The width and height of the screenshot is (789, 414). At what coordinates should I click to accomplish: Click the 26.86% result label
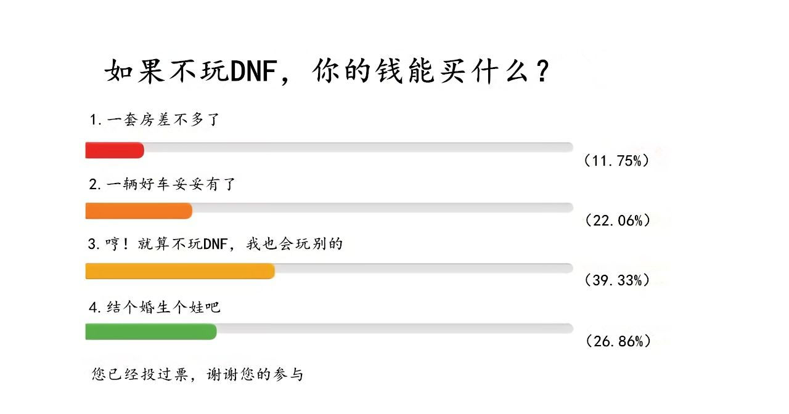[x=617, y=341]
